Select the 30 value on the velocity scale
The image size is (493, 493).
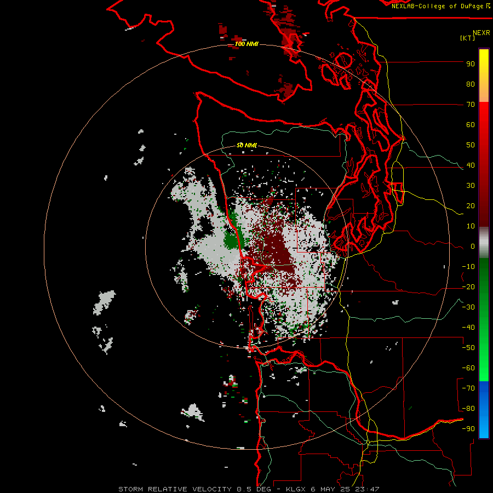tap(471, 186)
